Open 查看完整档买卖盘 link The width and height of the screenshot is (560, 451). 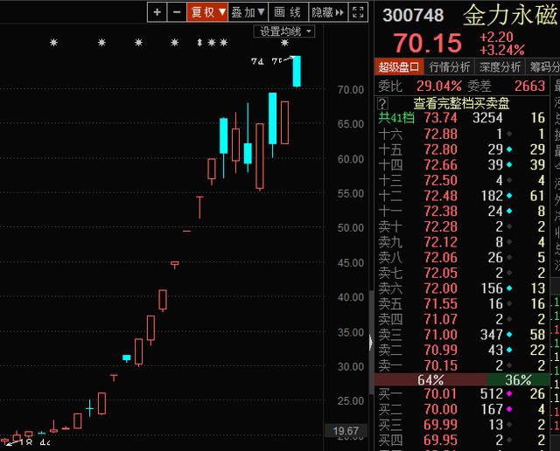pyautogui.click(x=461, y=103)
